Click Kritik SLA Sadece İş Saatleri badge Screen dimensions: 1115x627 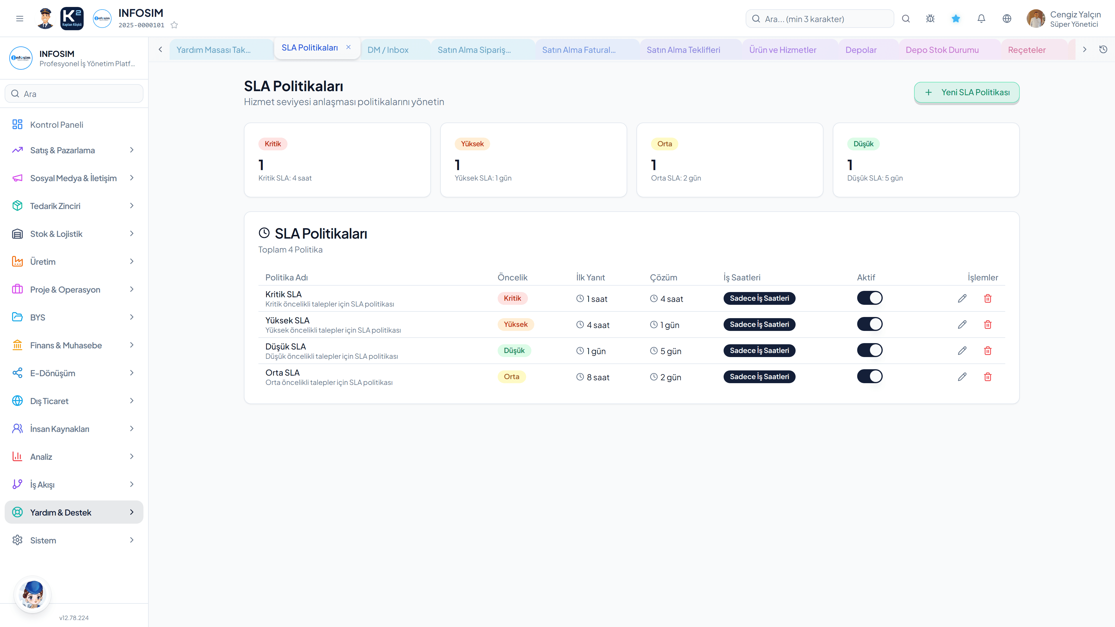(x=759, y=298)
